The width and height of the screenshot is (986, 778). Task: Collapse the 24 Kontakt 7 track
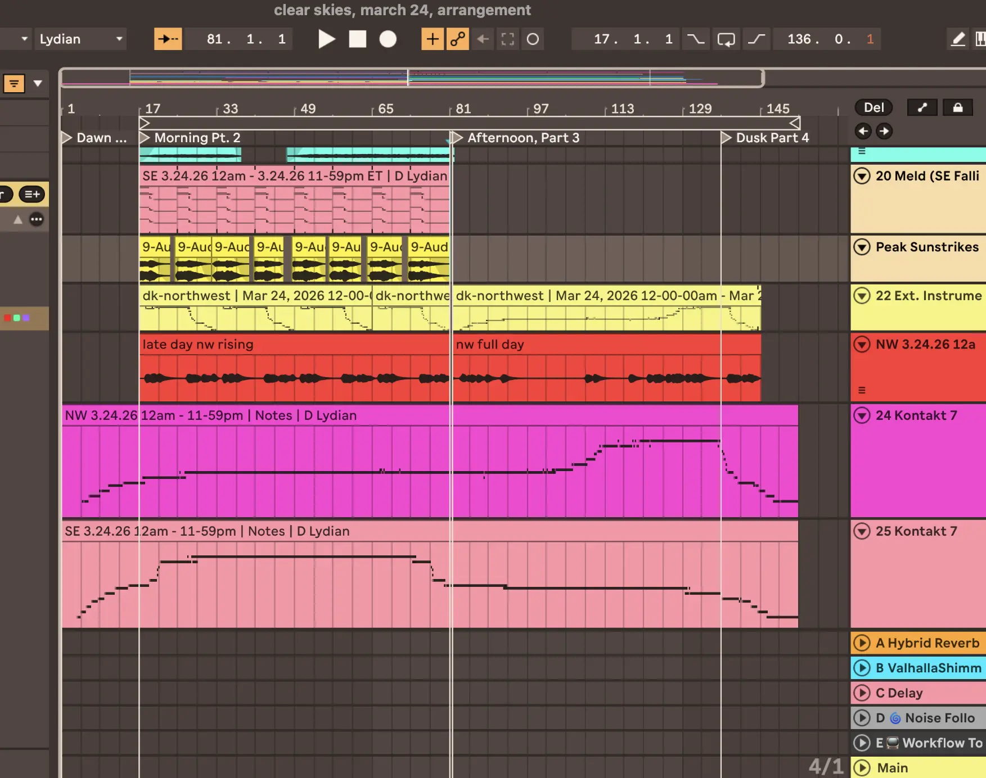click(862, 415)
